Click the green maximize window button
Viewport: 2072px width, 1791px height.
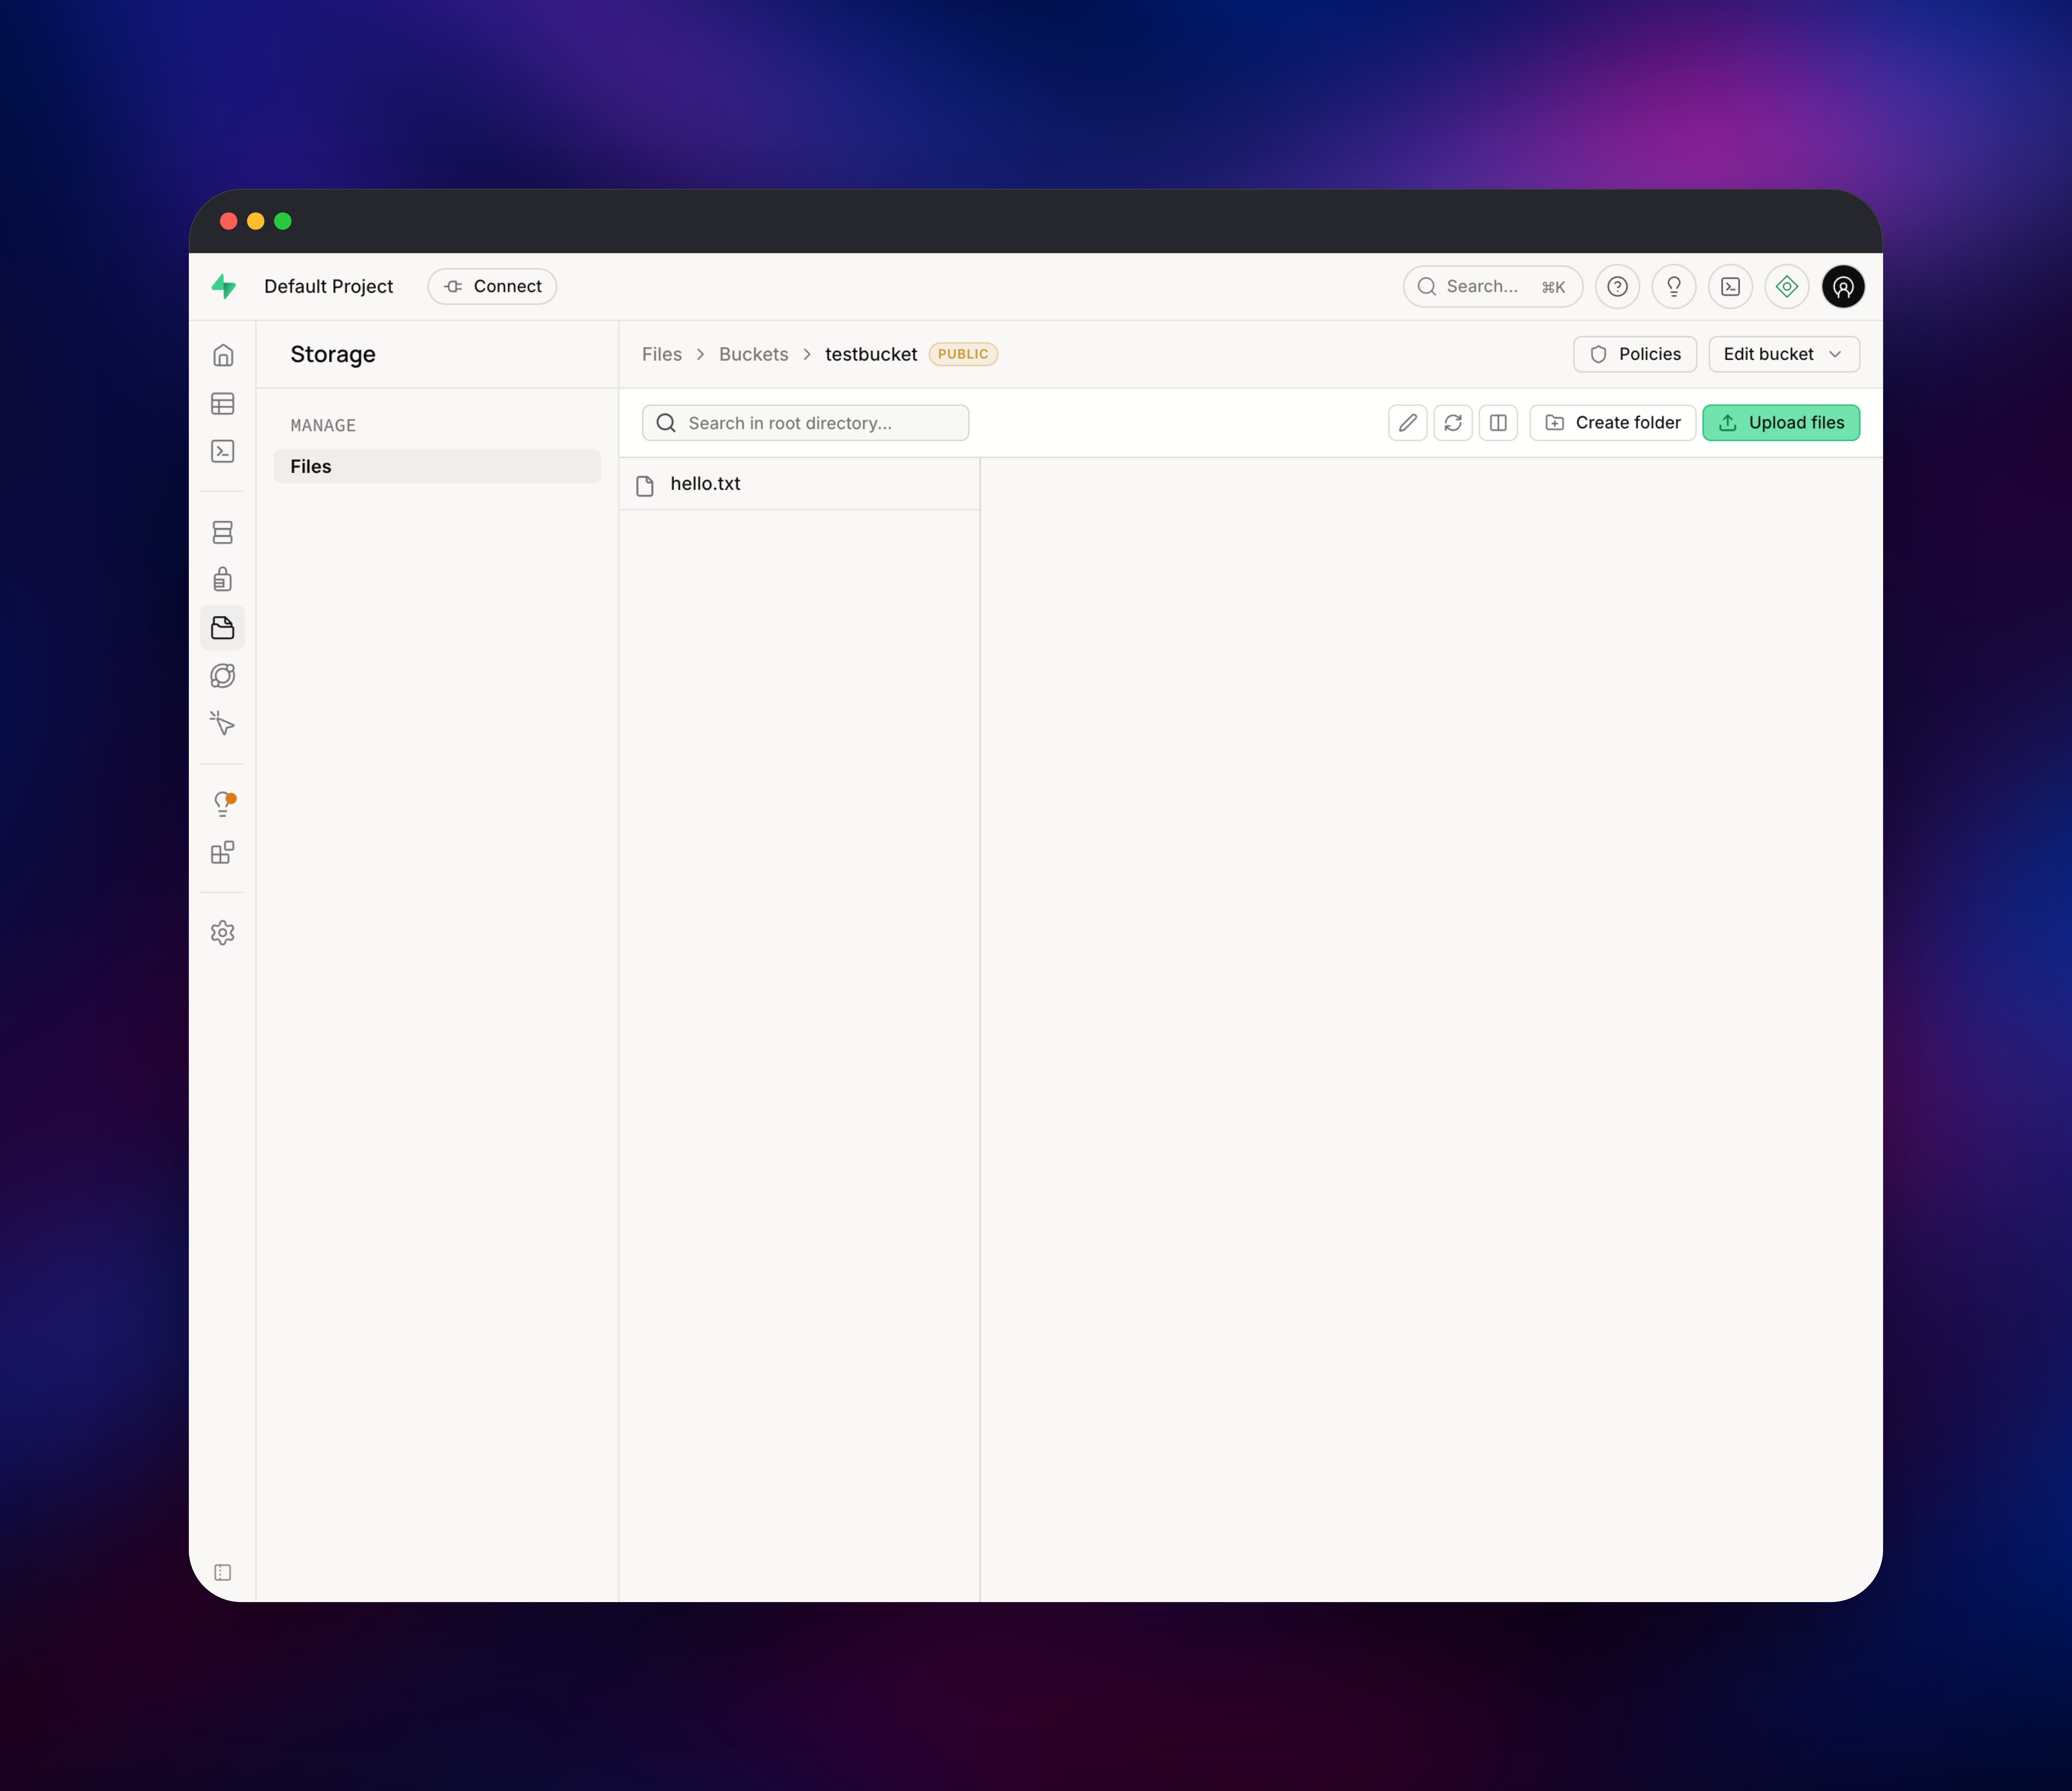(283, 221)
